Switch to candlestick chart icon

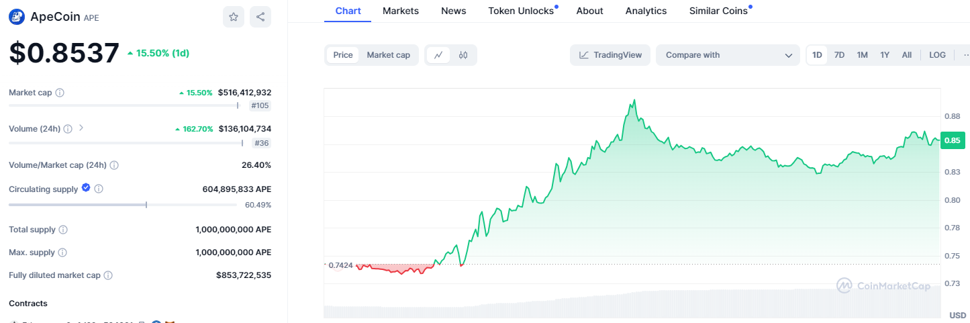pyautogui.click(x=463, y=55)
